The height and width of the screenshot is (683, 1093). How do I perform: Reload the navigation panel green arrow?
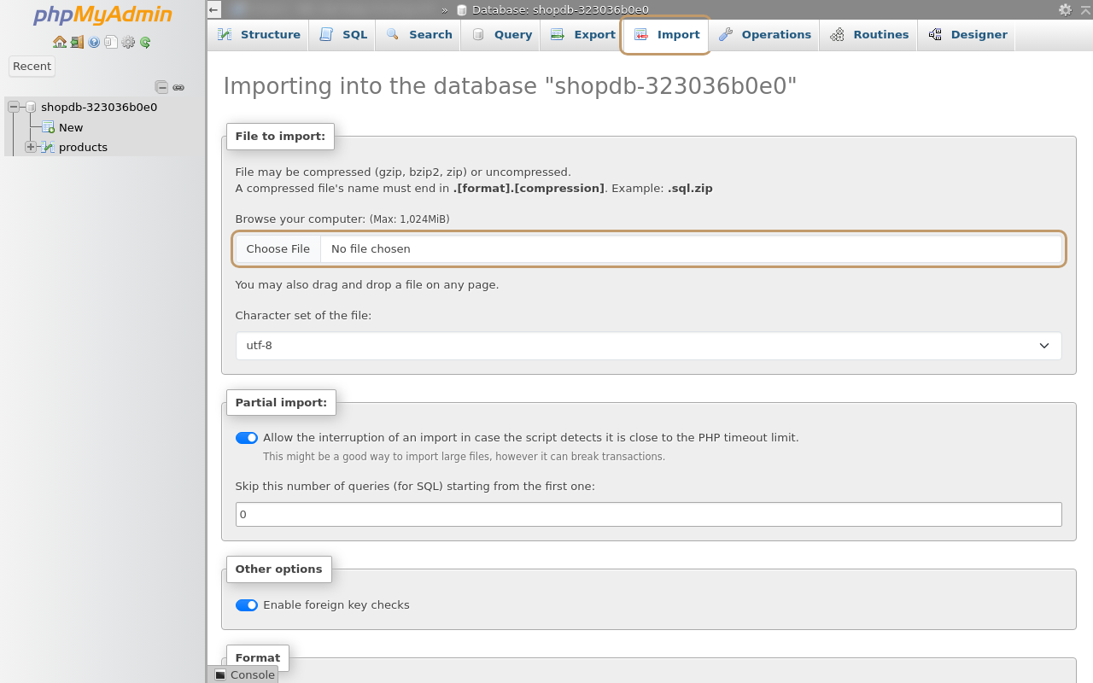tap(145, 42)
